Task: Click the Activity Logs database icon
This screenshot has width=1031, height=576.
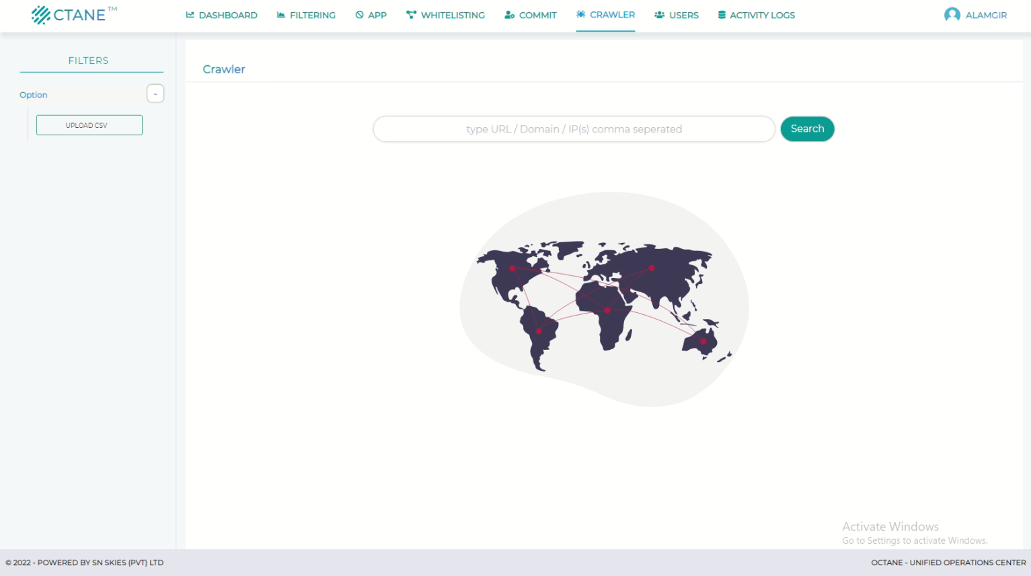Action: (722, 15)
